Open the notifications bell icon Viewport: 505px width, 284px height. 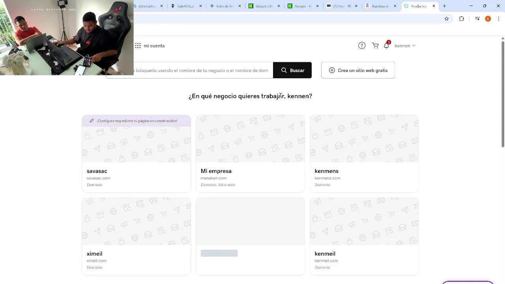coord(387,45)
